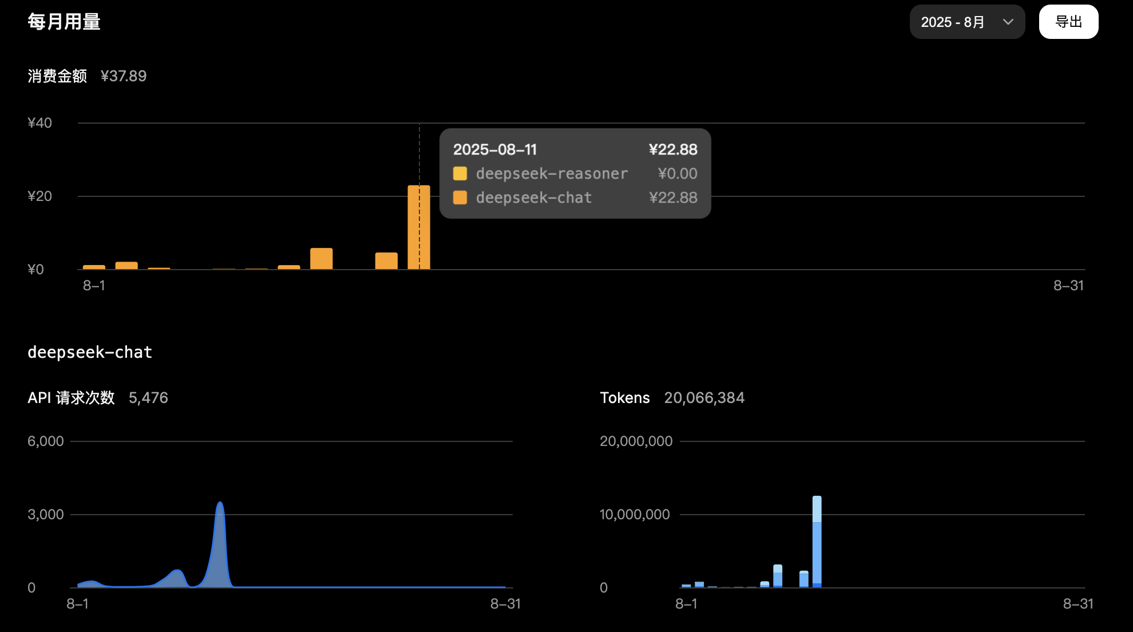Click the 6,000 axis label
The image size is (1133, 632).
(x=46, y=441)
